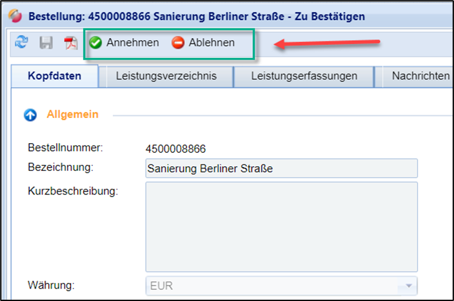Open the Leistungsverzeichnis tab

pyautogui.click(x=166, y=76)
